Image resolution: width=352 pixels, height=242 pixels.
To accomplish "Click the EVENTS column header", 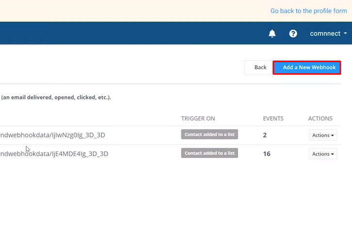I will [x=273, y=119].
